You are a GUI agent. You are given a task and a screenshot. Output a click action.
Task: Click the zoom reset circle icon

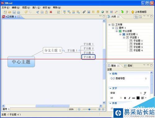point(103,109)
